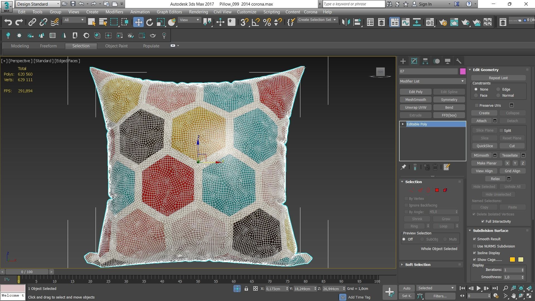
Task: Click the MeshSmooth modifier button
Action: [x=415, y=100]
